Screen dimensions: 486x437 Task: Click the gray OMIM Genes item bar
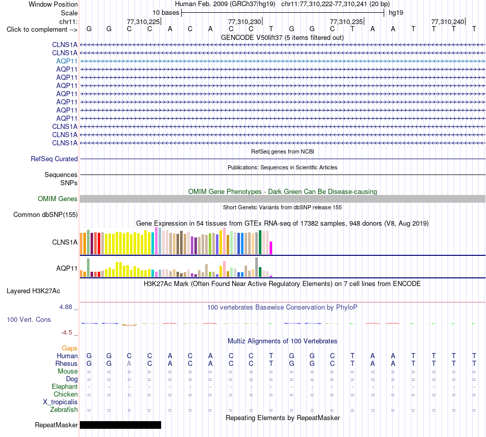282,199
